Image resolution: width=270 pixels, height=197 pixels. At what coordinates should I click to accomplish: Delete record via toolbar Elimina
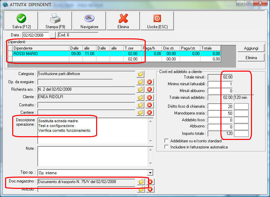pyautogui.click(x=123, y=21)
